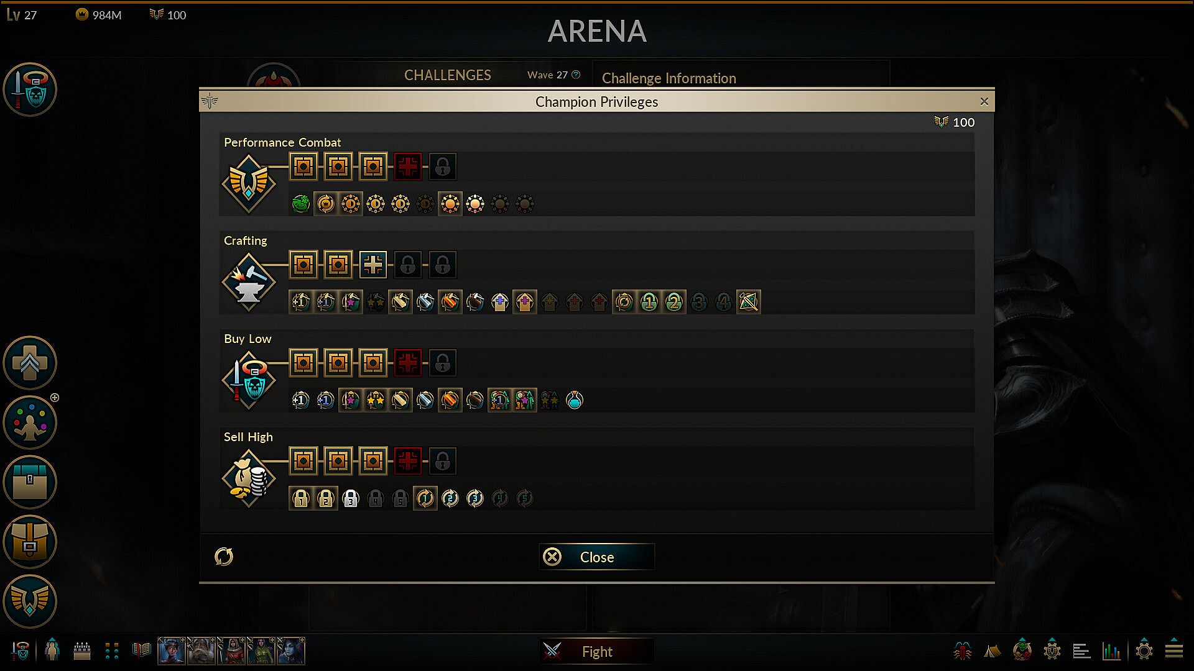The image size is (1194, 671).
Task: Click the Close button in dialog
Action: pos(597,557)
